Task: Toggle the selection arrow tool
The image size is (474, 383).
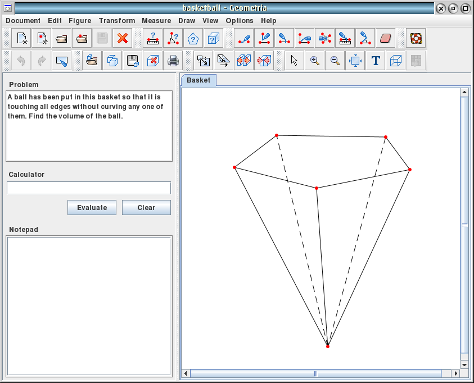Action: pos(294,60)
